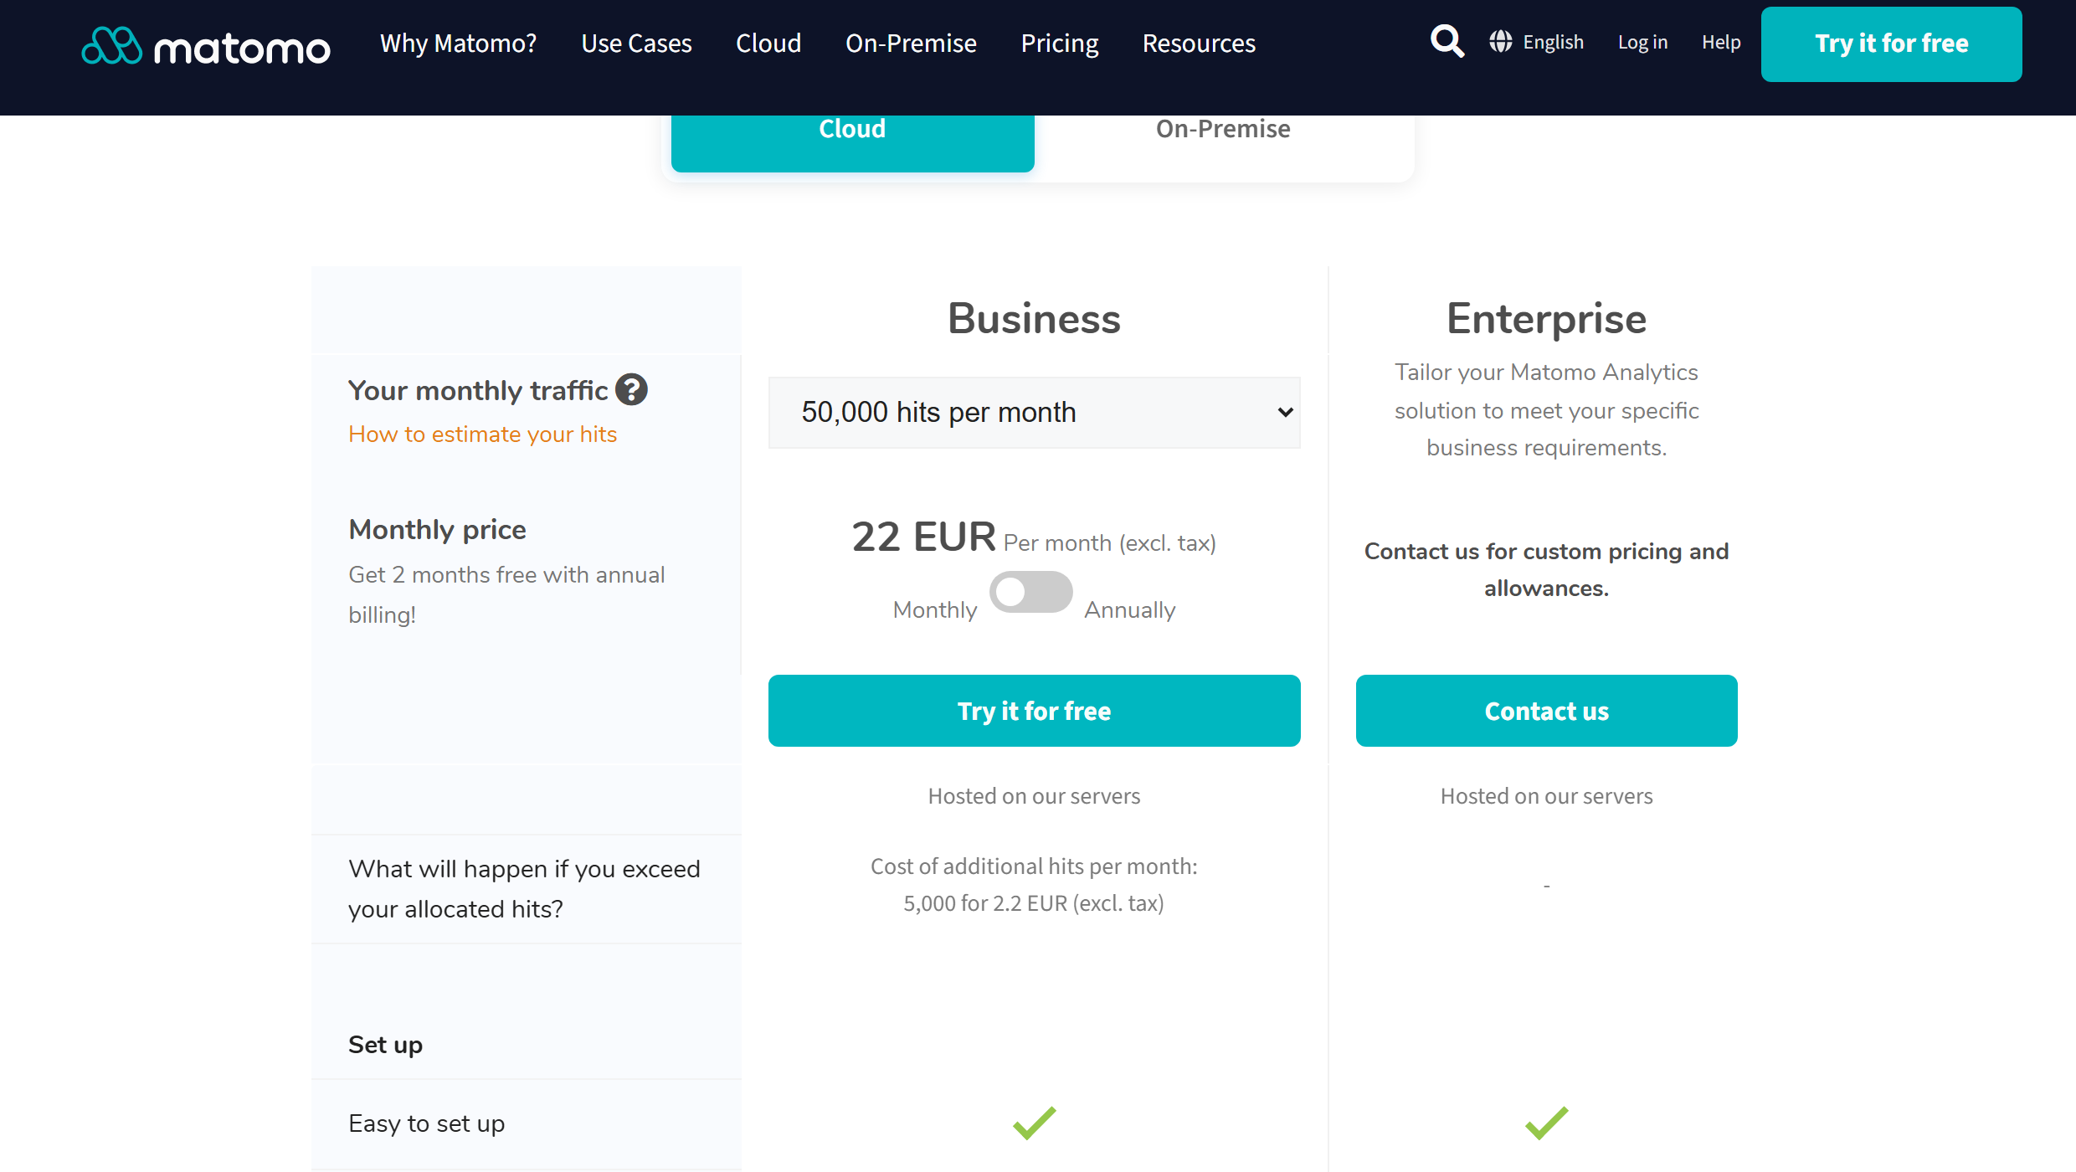This screenshot has height=1172, width=2076.
Task: Click the 22 EUR price text
Action: click(923, 537)
